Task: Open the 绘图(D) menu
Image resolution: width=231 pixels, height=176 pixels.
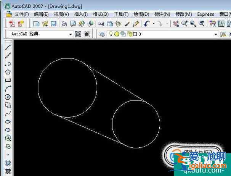Action: point(141,14)
